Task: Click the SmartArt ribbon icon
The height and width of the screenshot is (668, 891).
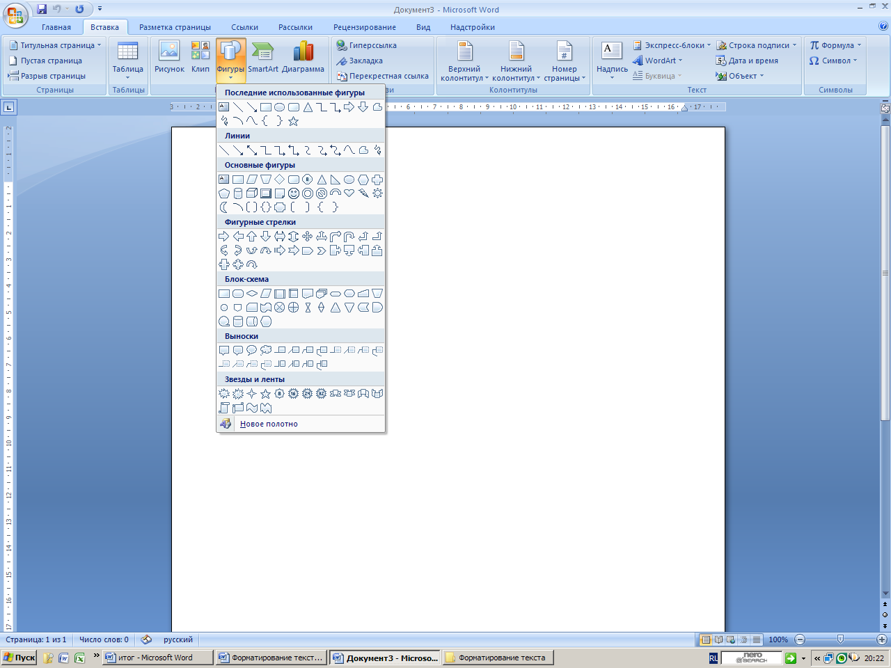Action: tap(263, 57)
